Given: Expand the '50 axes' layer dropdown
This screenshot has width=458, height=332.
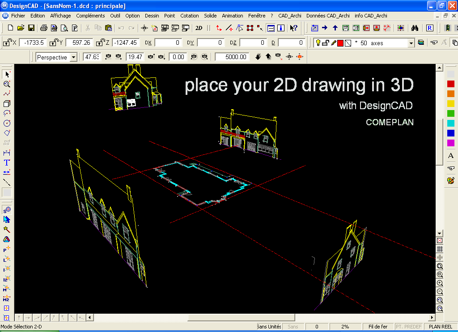Looking at the screenshot, I should [411, 43].
